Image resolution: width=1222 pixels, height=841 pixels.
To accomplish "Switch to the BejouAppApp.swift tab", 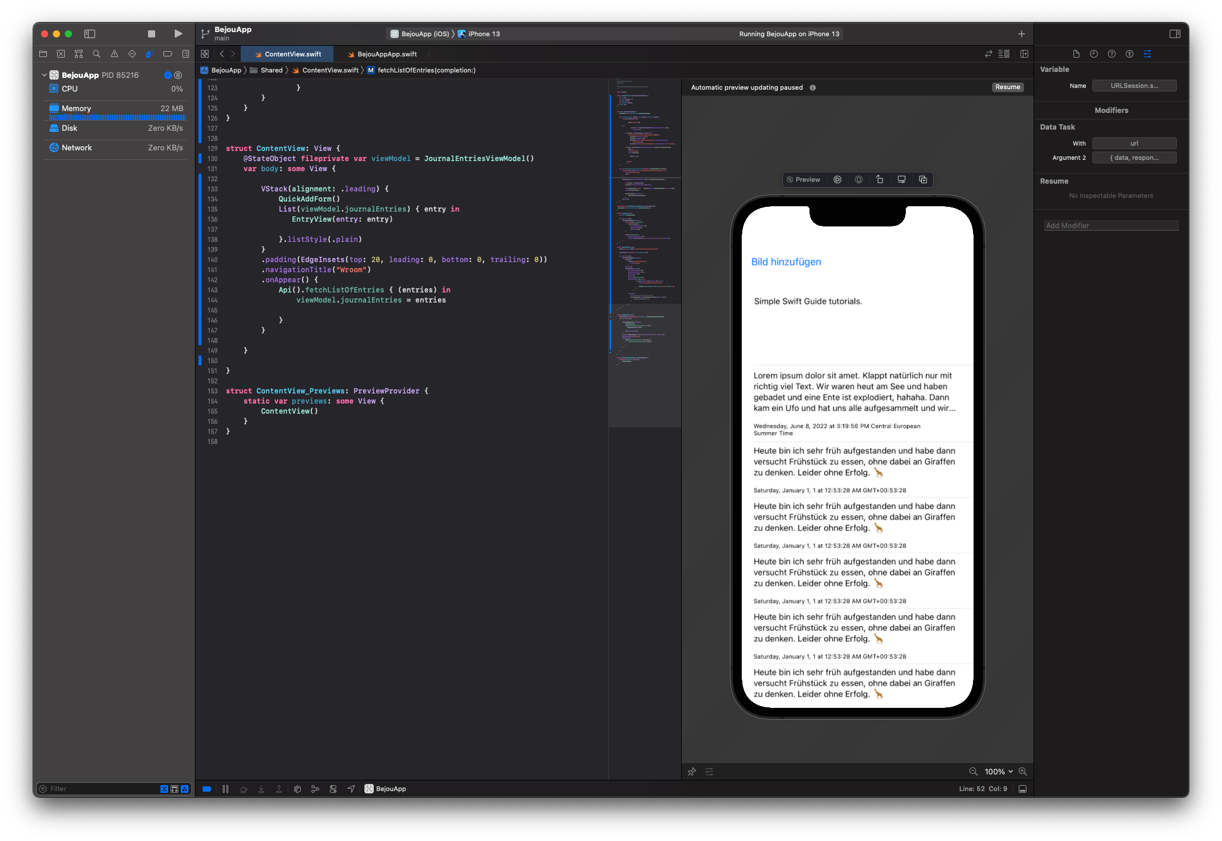I will coord(385,53).
